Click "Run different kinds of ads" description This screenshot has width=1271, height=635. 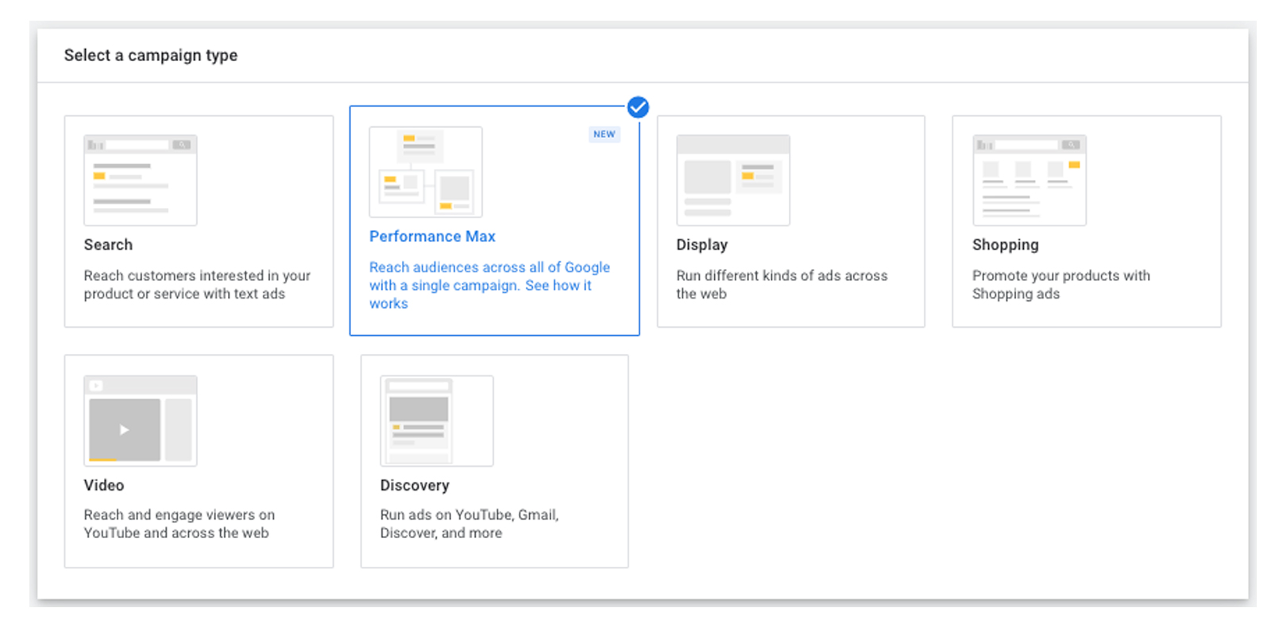(781, 284)
